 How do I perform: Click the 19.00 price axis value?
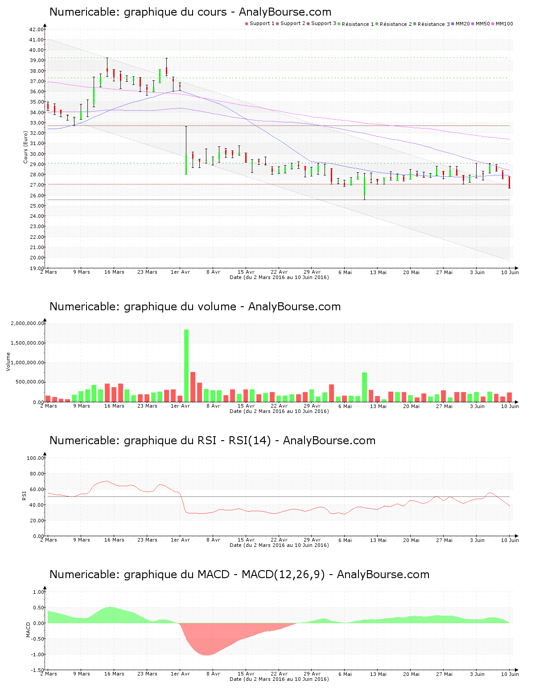point(36,268)
